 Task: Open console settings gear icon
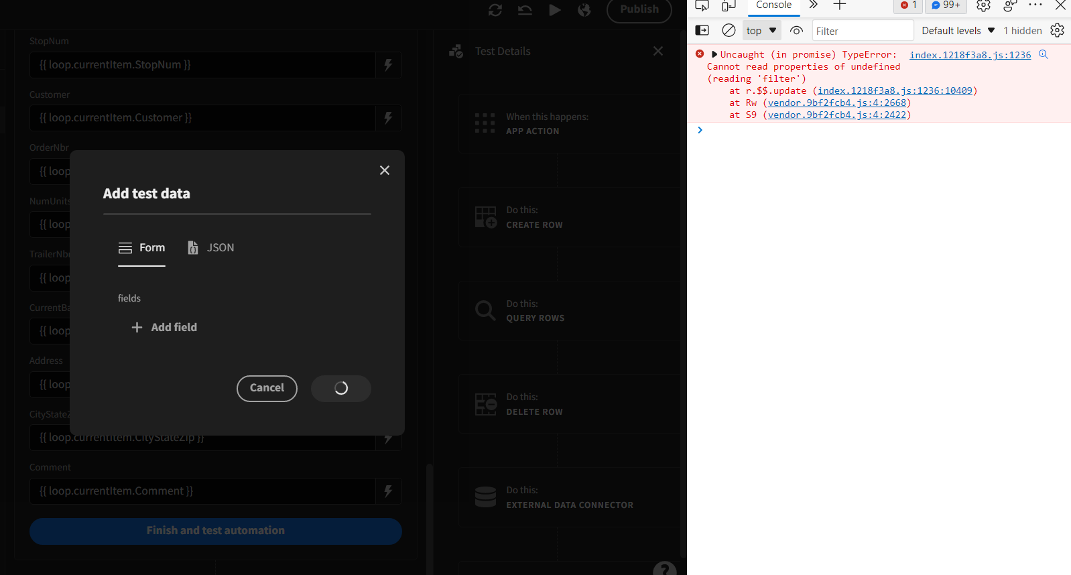(1057, 30)
